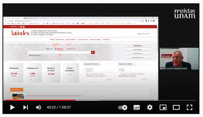
Task: Toggle the autoplay switch
Action: (x=123, y=107)
